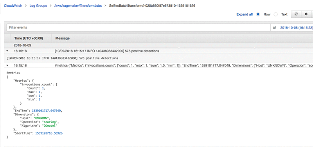The height and width of the screenshot is (147, 313).
Task: Open /aws/sagemaker/TransformJobs log group
Action: tap(78, 6)
